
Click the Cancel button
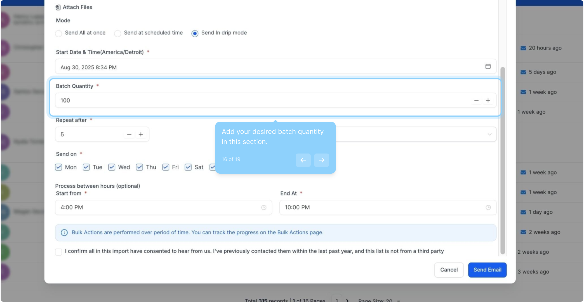click(449, 270)
